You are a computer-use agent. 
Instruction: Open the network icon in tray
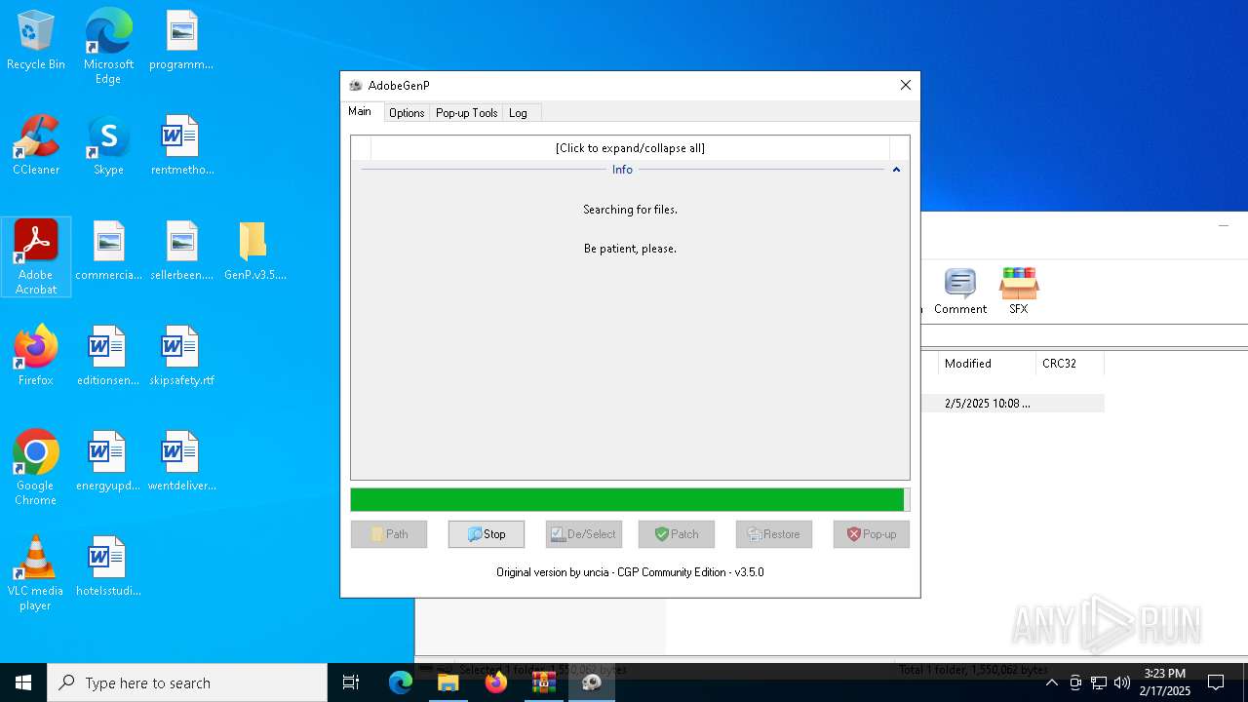click(1099, 682)
